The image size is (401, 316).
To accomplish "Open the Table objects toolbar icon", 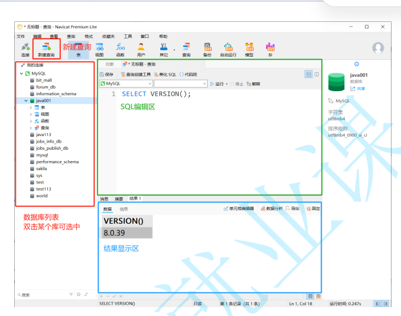I will point(79,49).
